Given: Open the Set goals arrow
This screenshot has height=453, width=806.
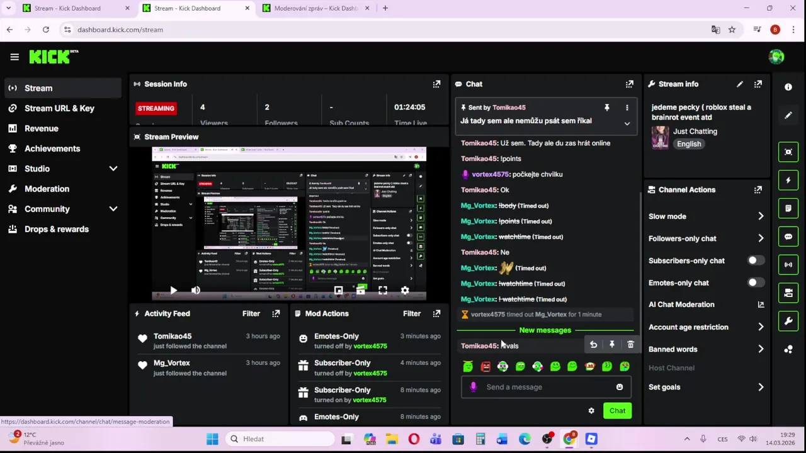Looking at the screenshot, I should point(761,387).
